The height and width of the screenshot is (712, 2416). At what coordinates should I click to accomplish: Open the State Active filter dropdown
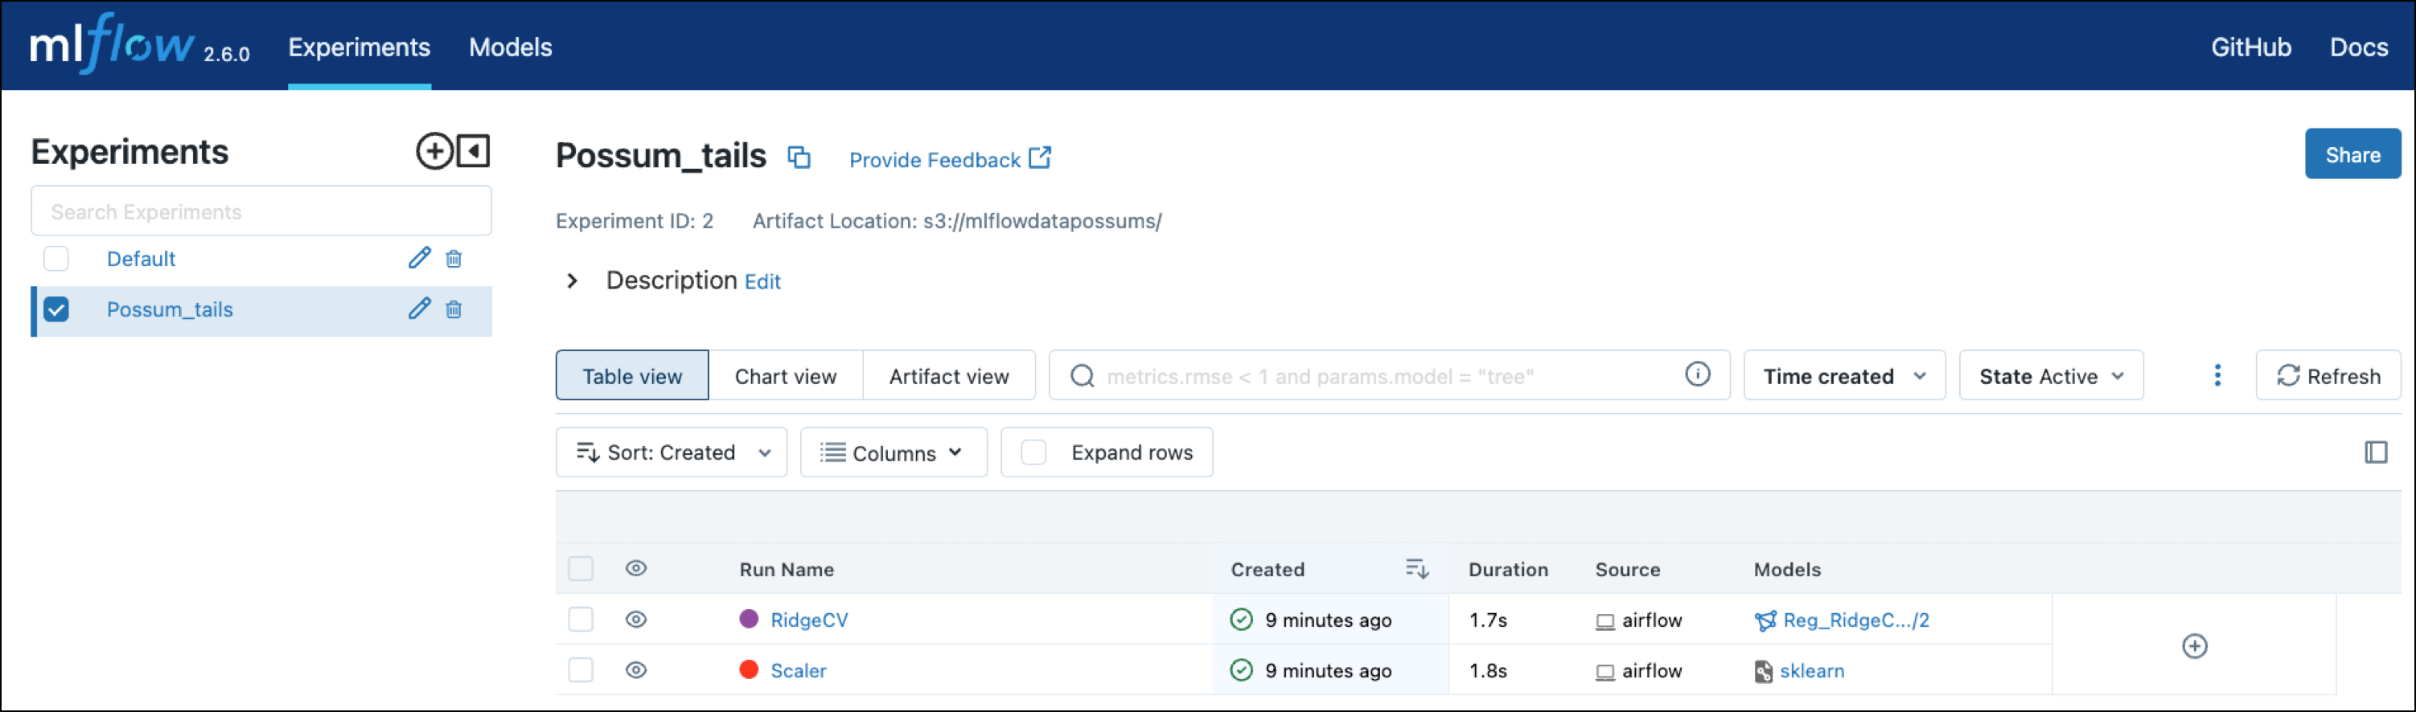tap(2050, 375)
